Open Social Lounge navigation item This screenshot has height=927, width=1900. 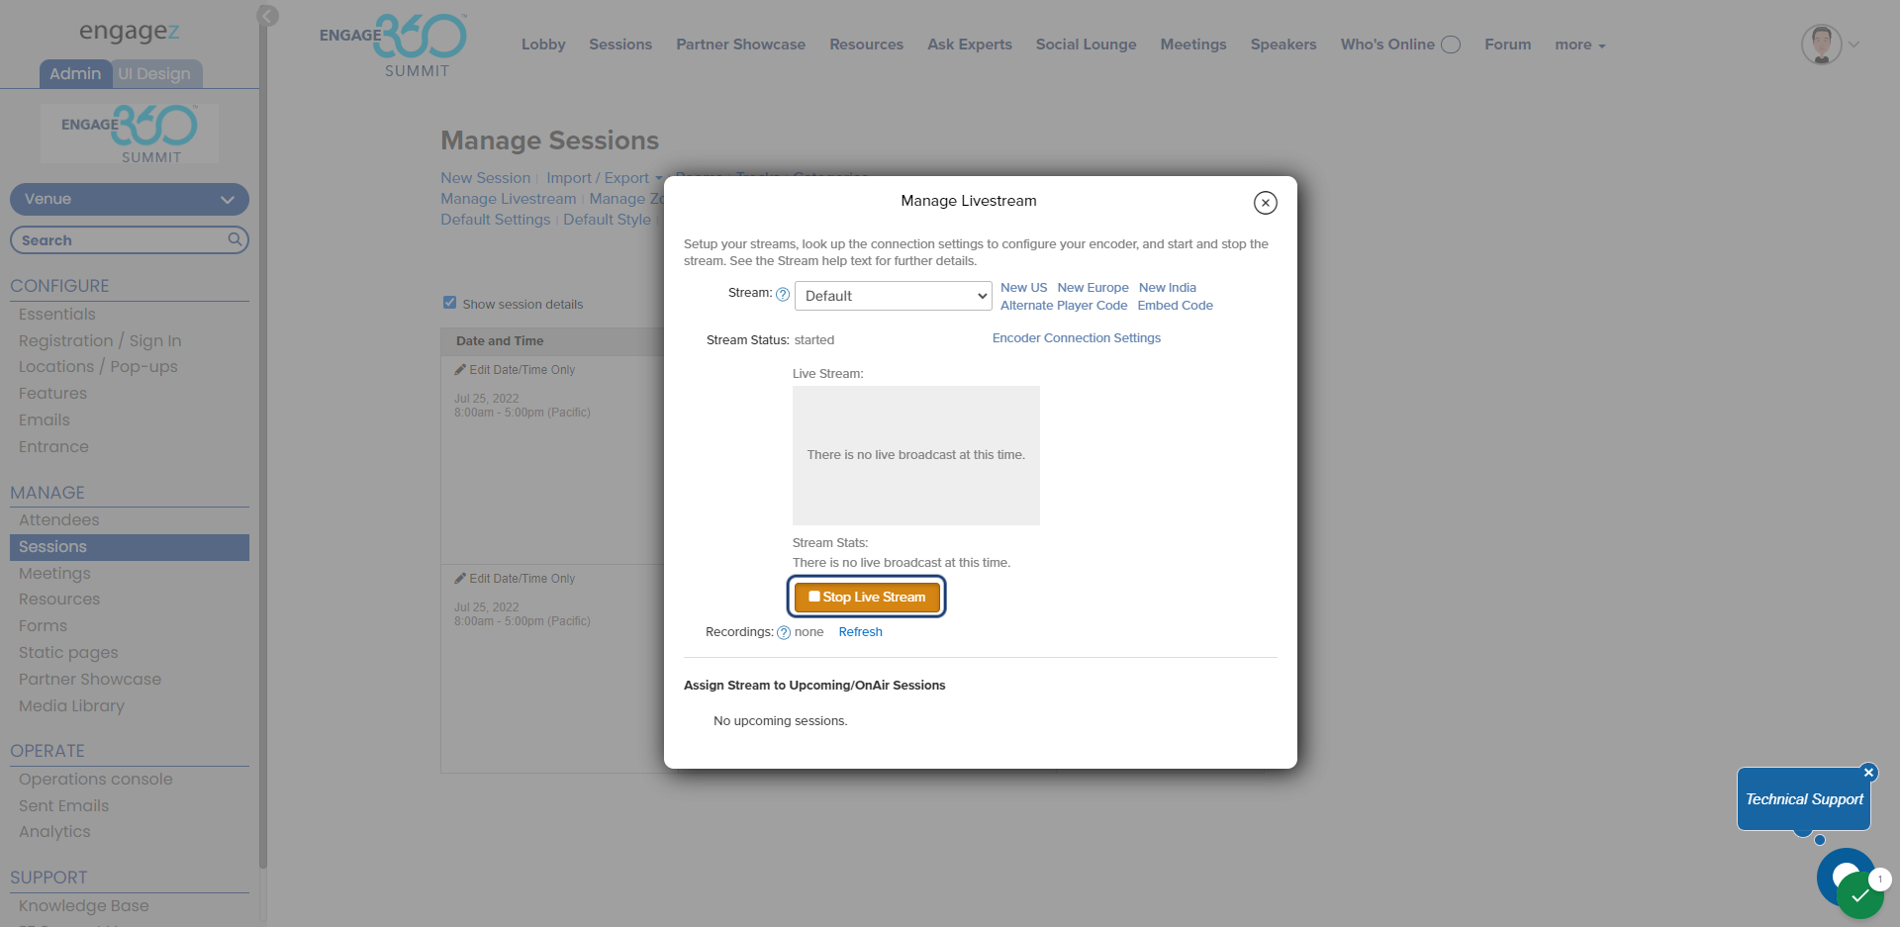click(x=1086, y=45)
